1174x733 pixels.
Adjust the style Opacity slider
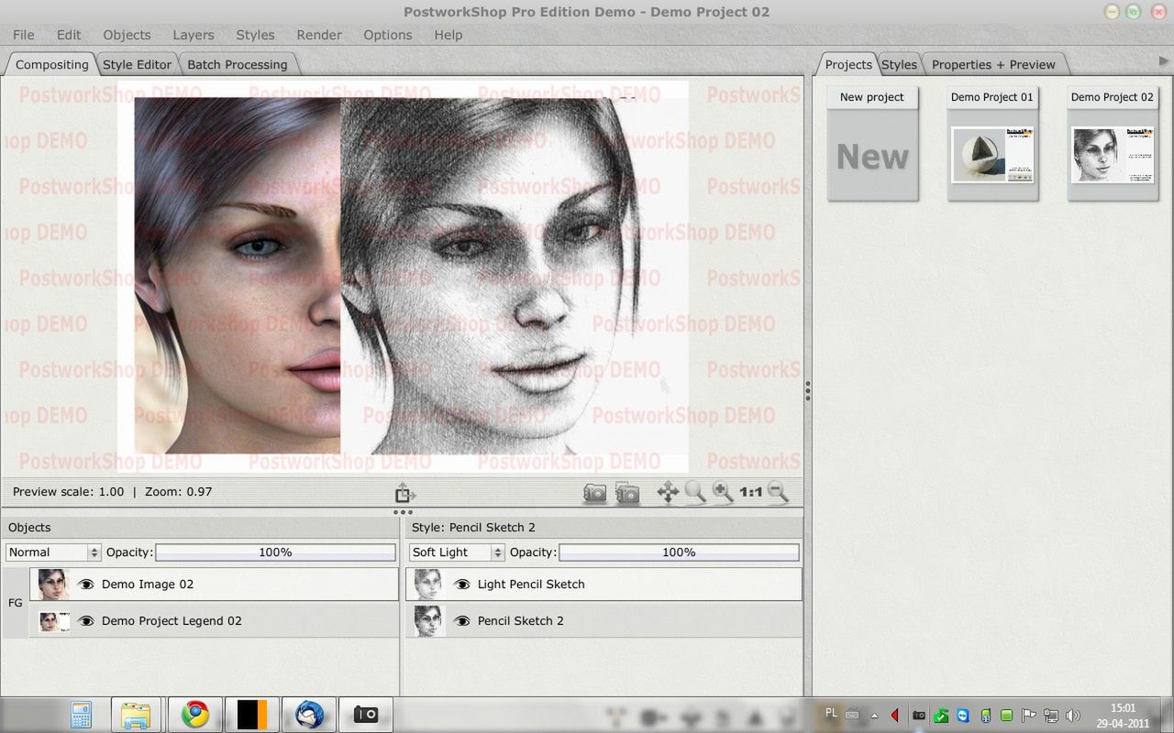coord(679,552)
